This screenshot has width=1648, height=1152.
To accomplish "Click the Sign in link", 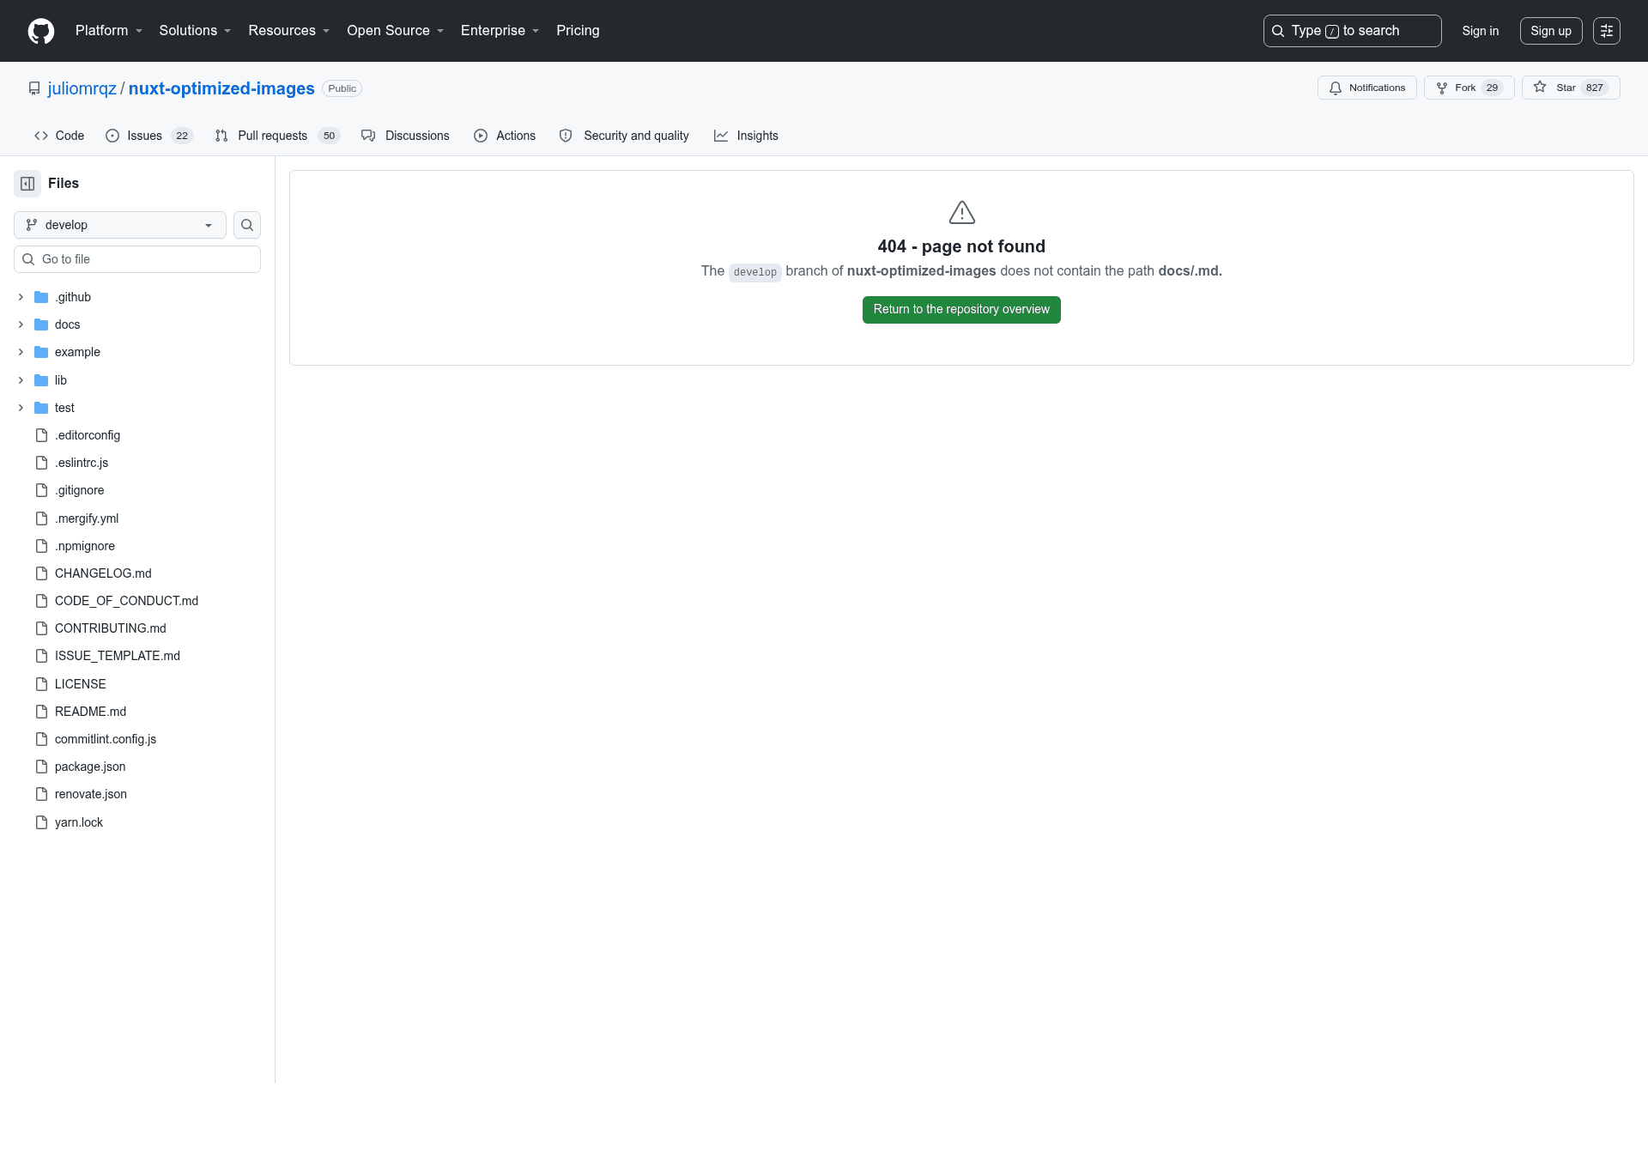I will 1481,31.
